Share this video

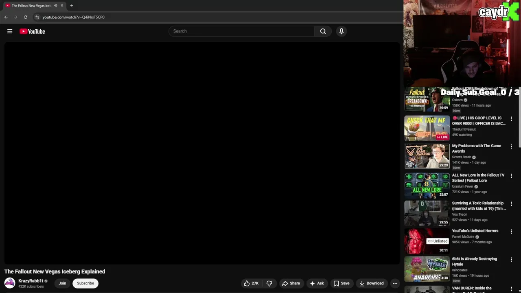(x=291, y=283)
